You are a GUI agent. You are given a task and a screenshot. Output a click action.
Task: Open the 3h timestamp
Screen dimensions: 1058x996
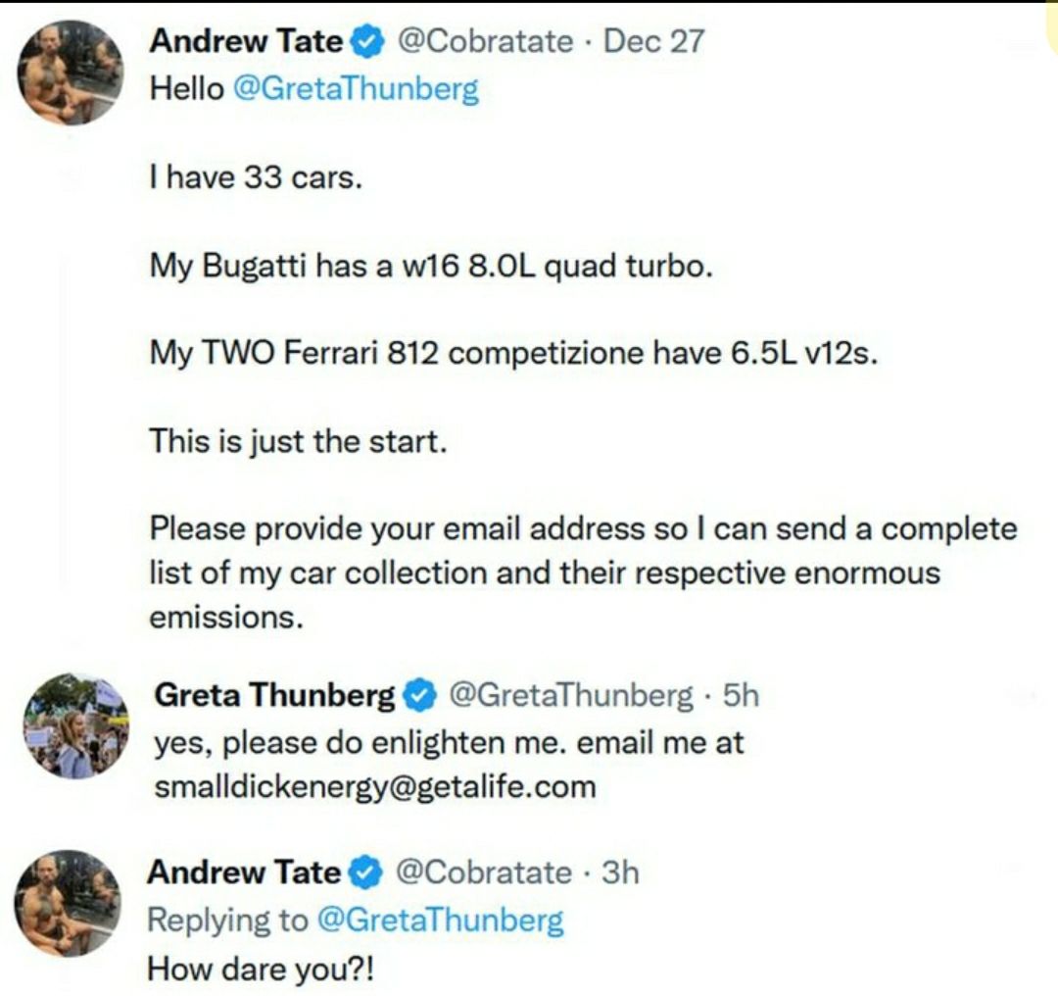pyautogui.click(x=619, y=871)
